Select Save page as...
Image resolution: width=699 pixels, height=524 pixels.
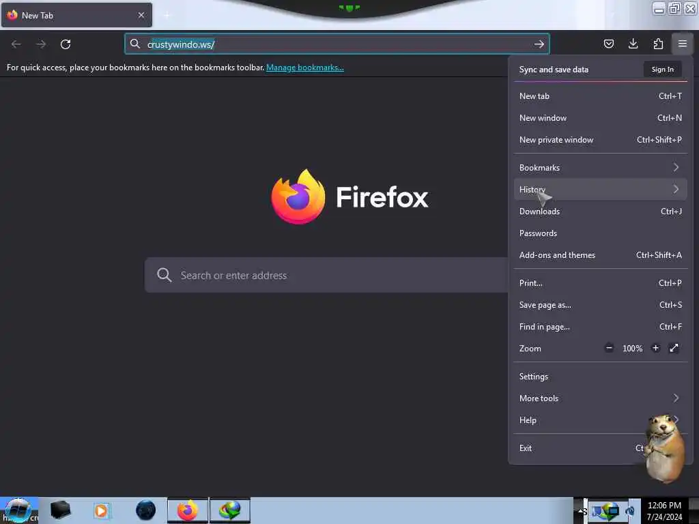coord(601,305)
